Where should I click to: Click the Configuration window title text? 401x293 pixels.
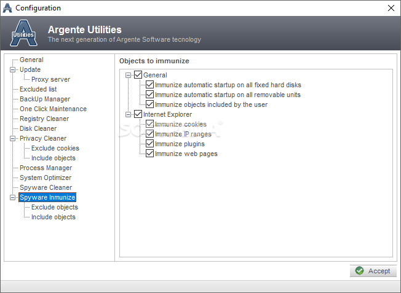(x=38, y=8)
